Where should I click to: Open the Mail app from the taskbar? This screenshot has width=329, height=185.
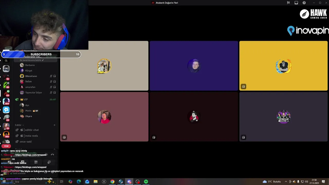[87, 182]
